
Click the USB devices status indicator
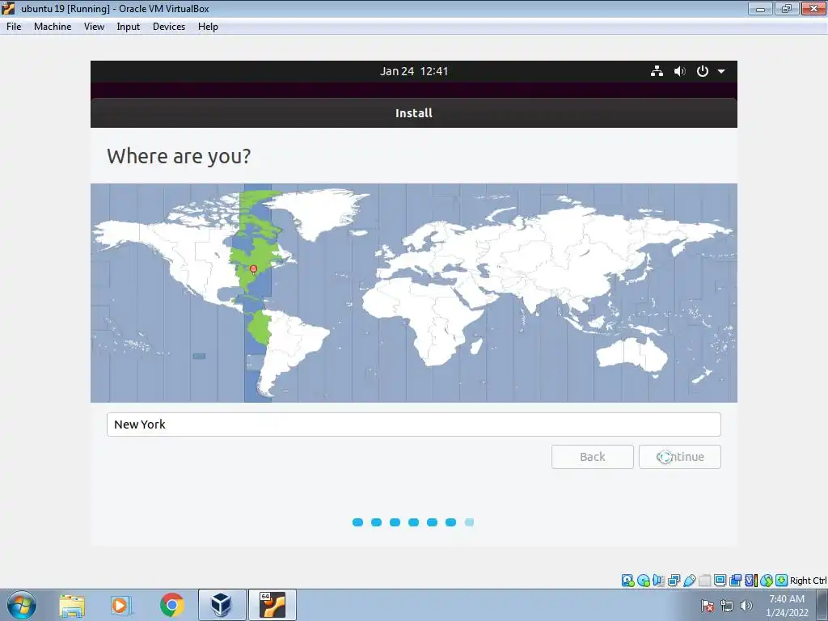pos(689,581)
